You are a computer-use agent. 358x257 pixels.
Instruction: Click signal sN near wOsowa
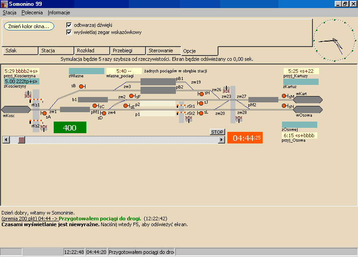pos(284,105)
